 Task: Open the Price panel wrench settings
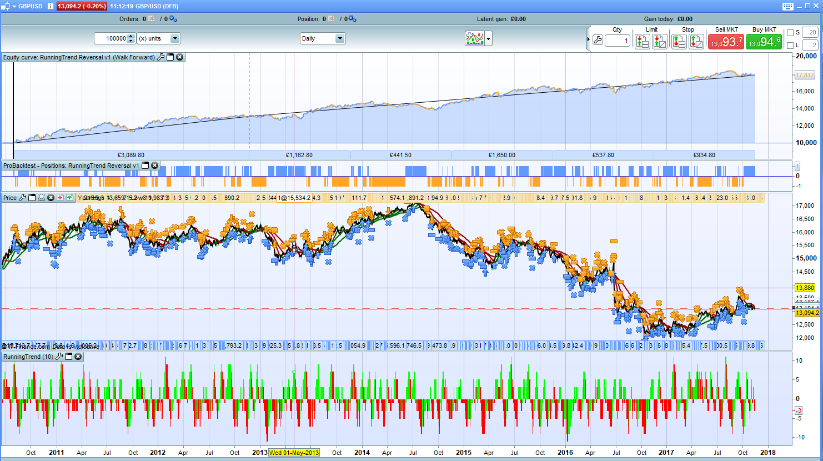tap(23, 198)
